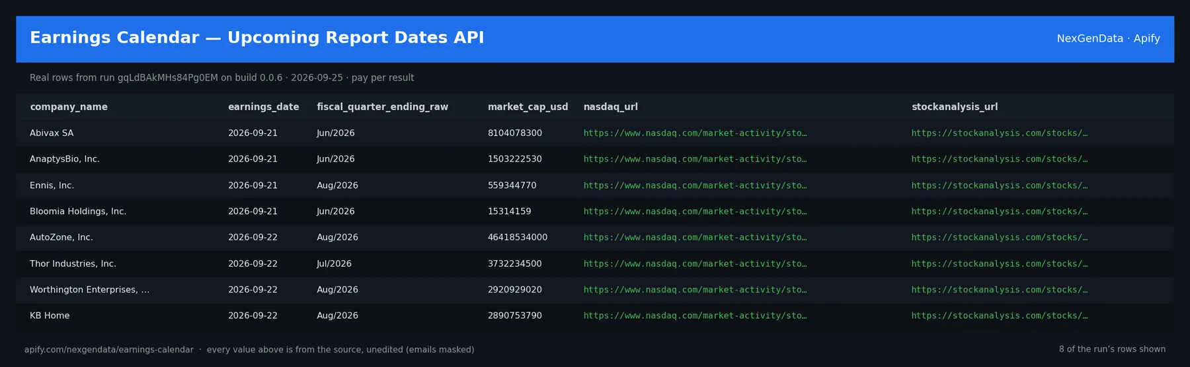Open the stockanalysis link for Abivax SA
The height and width of the screenshot is (367, 1190).
tap(1000, 133)
